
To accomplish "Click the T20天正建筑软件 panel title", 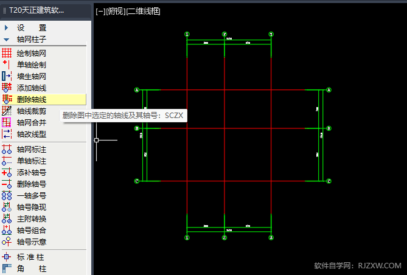I will 37,10.
